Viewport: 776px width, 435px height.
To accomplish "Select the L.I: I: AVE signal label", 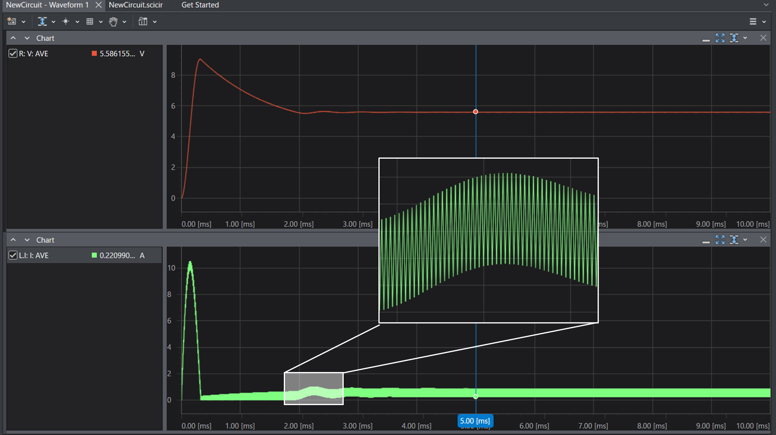I will (x=34, y=255).
